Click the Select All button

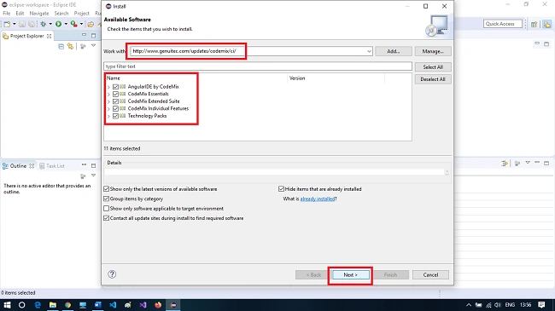433,66
